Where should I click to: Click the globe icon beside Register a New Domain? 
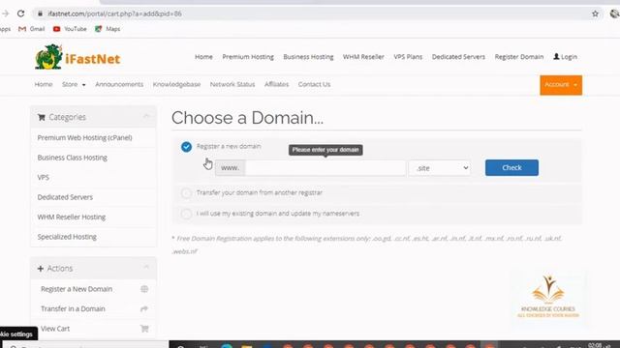144,289
